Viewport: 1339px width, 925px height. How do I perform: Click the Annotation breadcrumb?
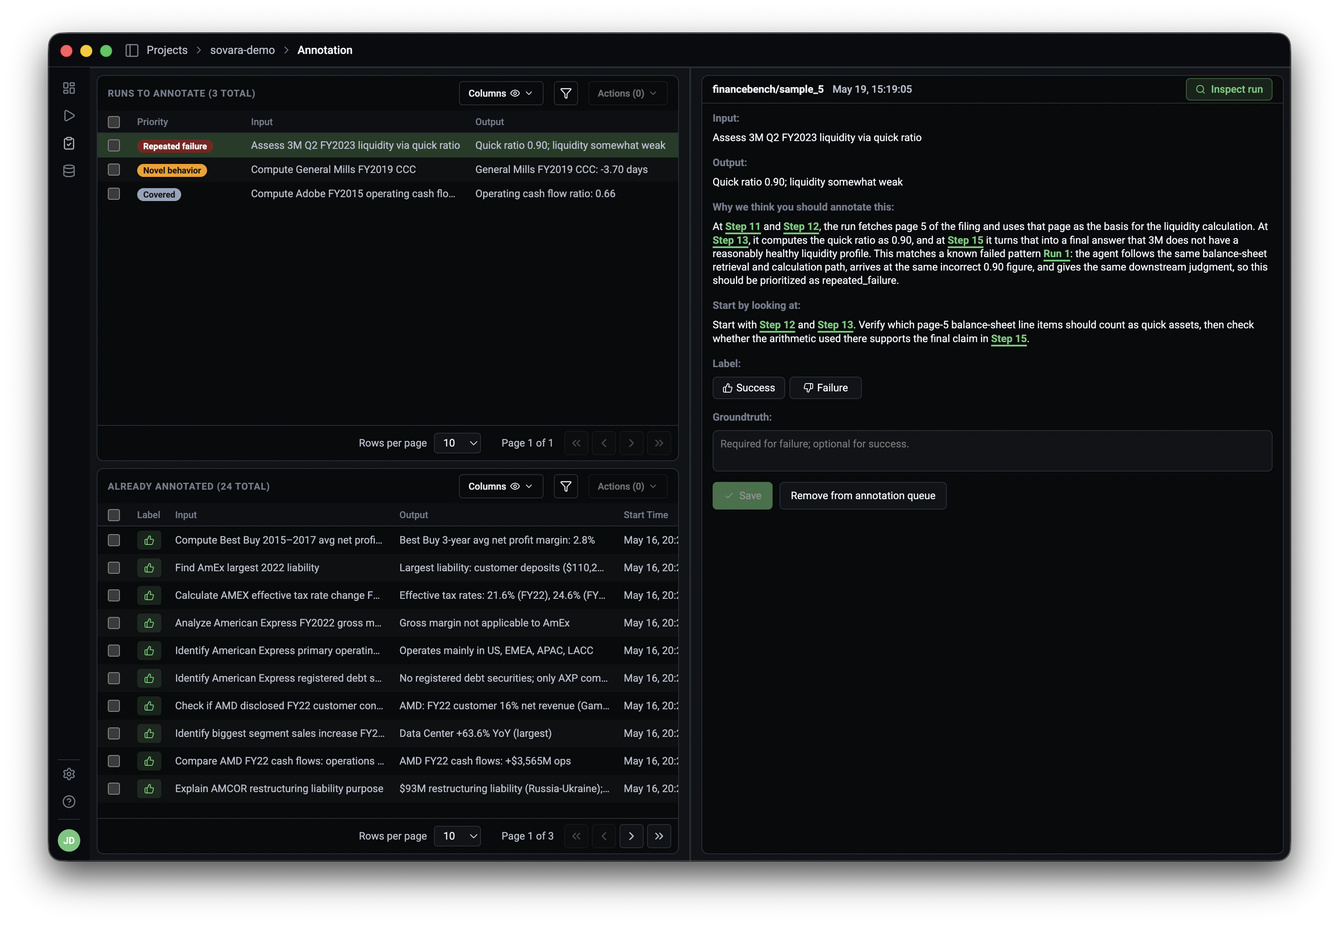pos(324,50)
